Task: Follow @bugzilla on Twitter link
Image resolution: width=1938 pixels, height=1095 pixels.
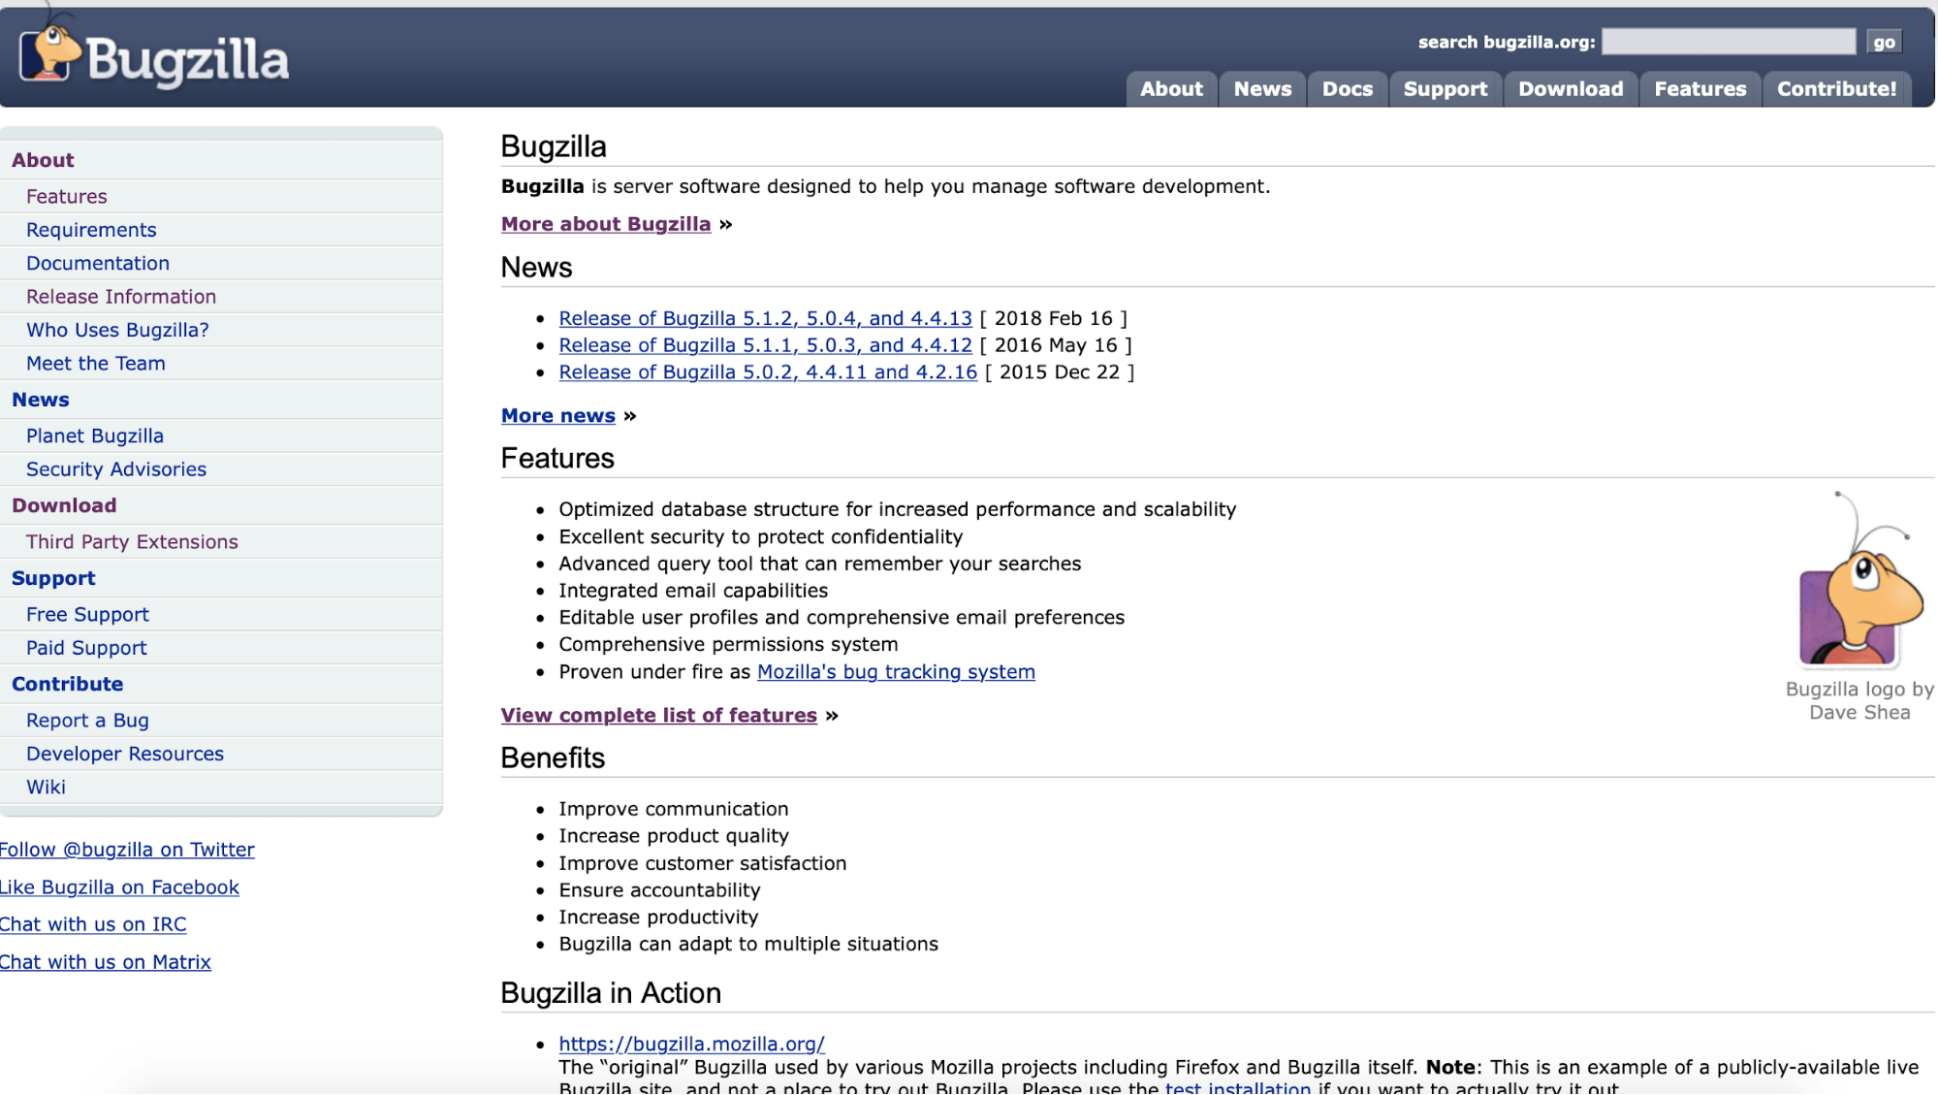Action: pos(127,850)
